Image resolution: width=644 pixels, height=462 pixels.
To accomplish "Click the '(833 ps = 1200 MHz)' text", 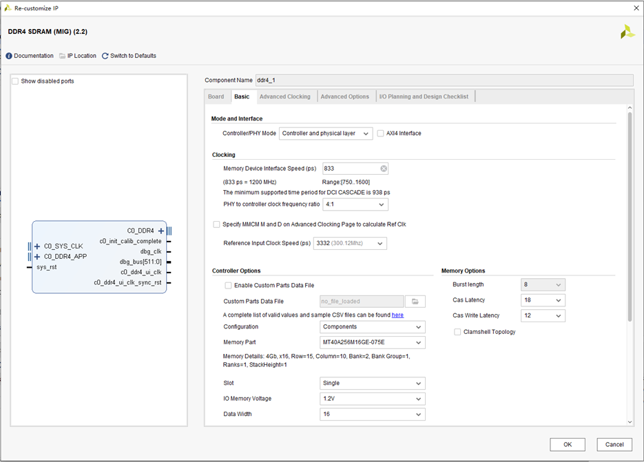I will (250, 182).
